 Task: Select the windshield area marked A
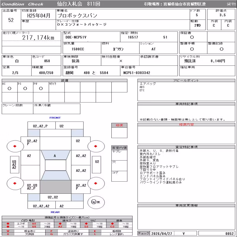pyautogui.click(x=55, y=155)
